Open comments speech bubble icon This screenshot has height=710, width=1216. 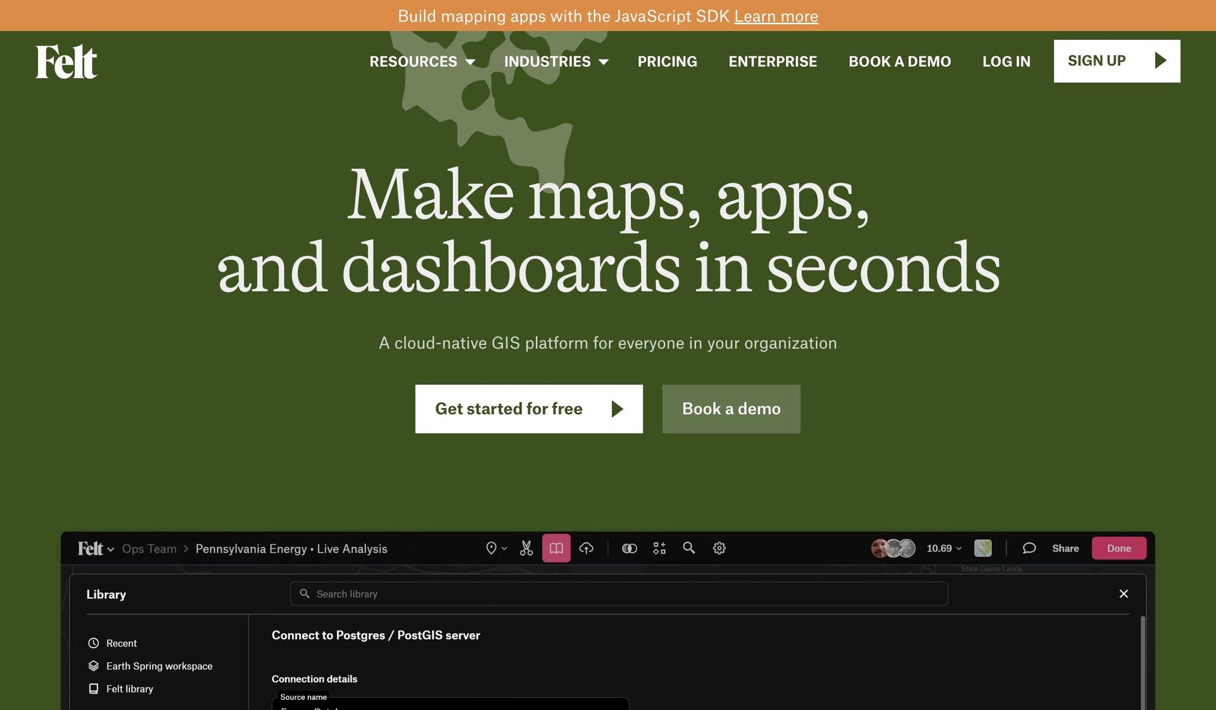(1029, 548)
